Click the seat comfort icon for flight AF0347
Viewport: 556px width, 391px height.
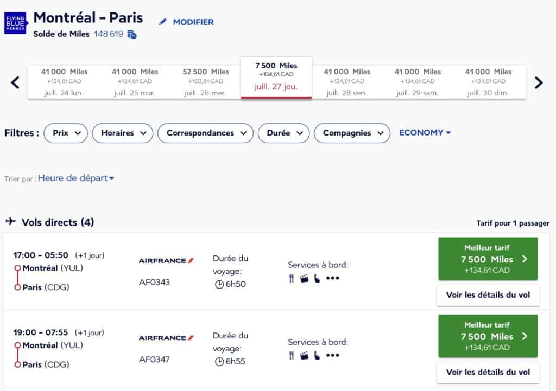(318, 356)
